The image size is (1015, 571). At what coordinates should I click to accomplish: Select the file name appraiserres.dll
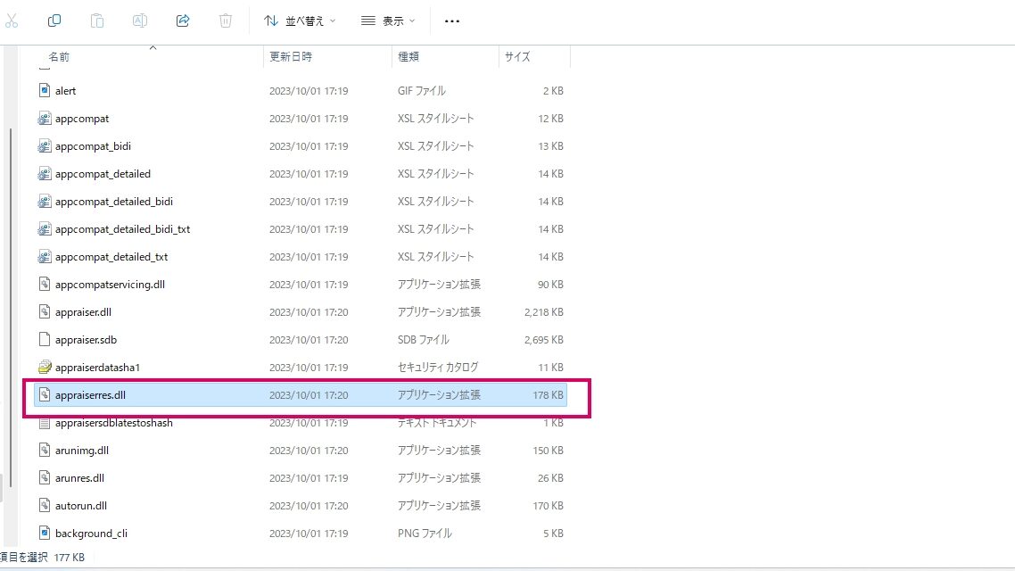pos(91,395)
